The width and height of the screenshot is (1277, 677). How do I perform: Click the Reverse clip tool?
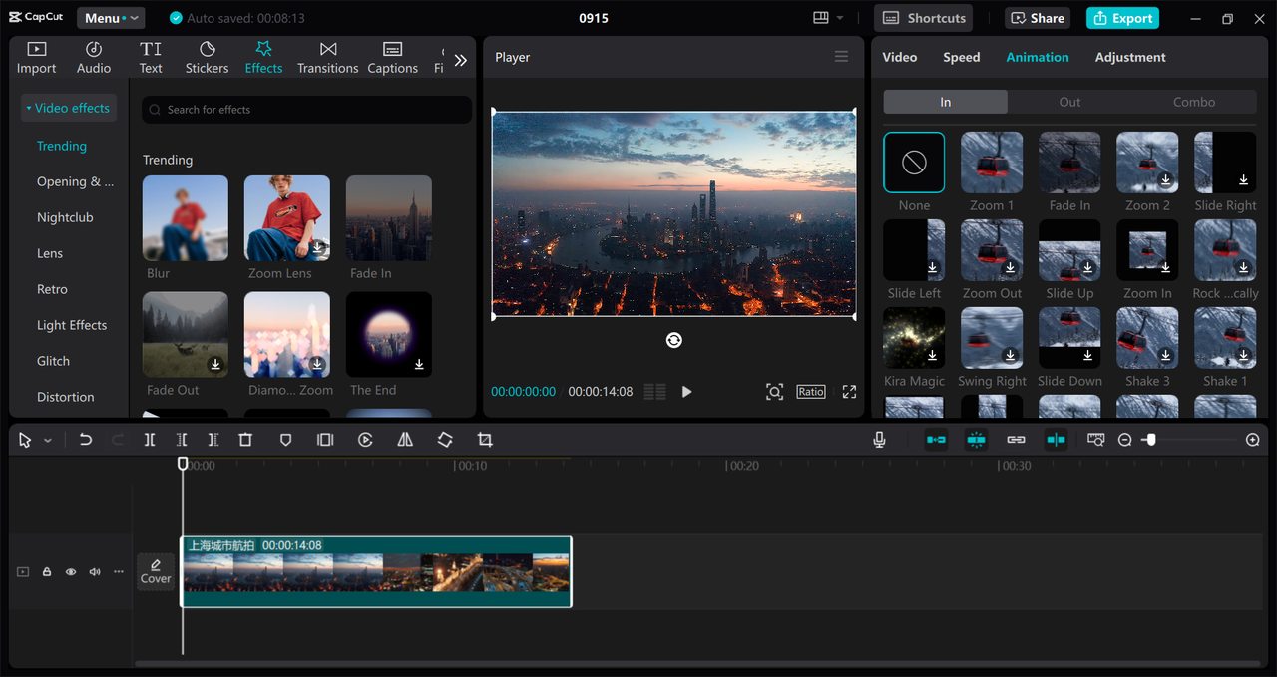click(x=365, y=440)
